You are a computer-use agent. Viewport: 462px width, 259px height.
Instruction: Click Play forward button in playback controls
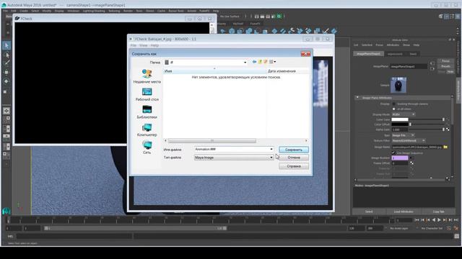[x=439, y=220]
